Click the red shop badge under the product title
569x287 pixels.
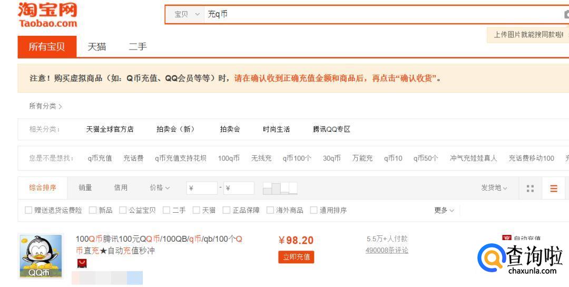82,263
